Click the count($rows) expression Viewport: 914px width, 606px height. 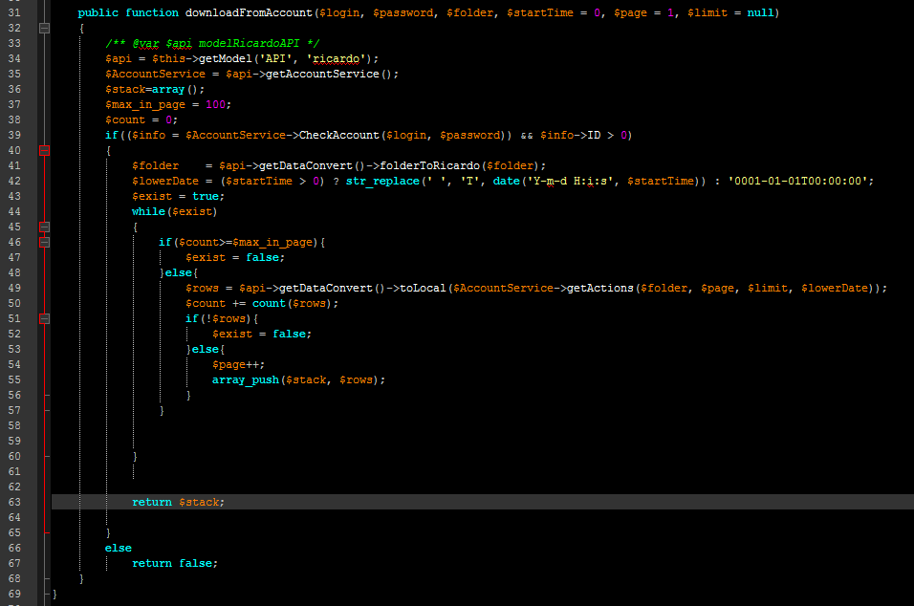[x=292, y=304]
